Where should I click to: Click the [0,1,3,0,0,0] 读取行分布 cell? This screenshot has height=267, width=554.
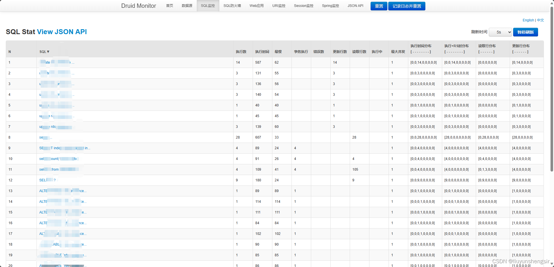487,170
